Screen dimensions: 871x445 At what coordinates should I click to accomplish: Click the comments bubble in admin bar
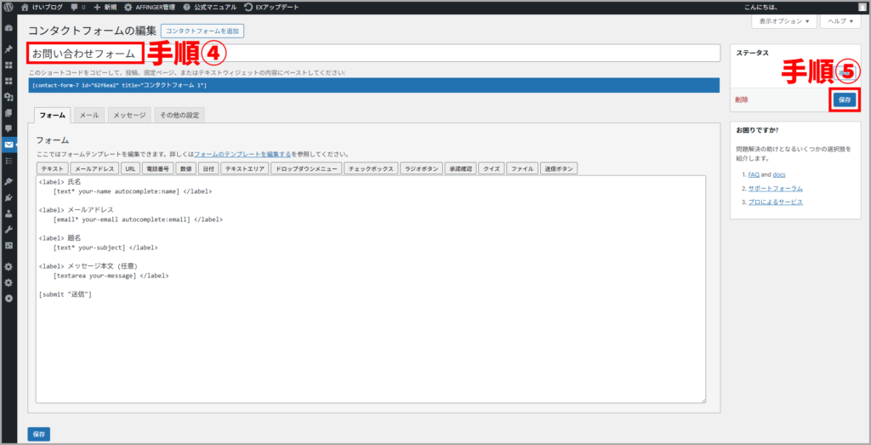click(x=77, y=7)
